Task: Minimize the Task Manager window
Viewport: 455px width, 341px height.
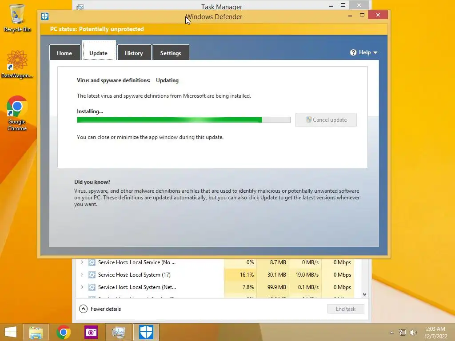Action: (x=331, y=5)
